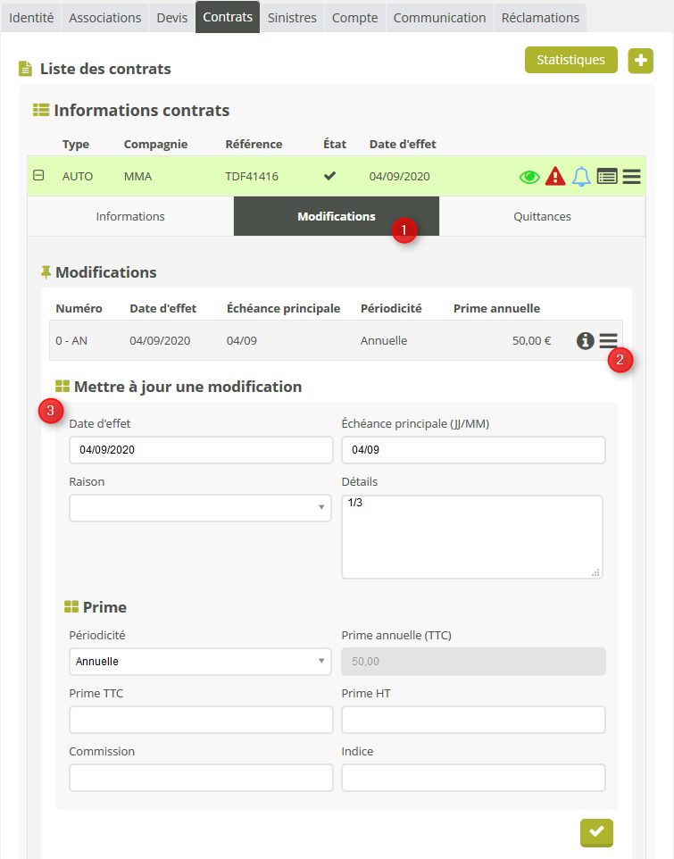The width and height of the screenshot is (674, 859).
Task: Collapse the AUTO contract row
Action: coord(38,176)
